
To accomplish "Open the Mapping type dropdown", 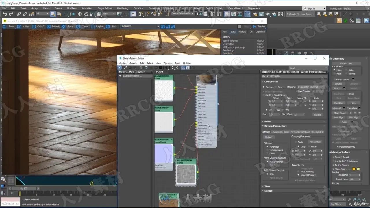I will pos(310,87).
